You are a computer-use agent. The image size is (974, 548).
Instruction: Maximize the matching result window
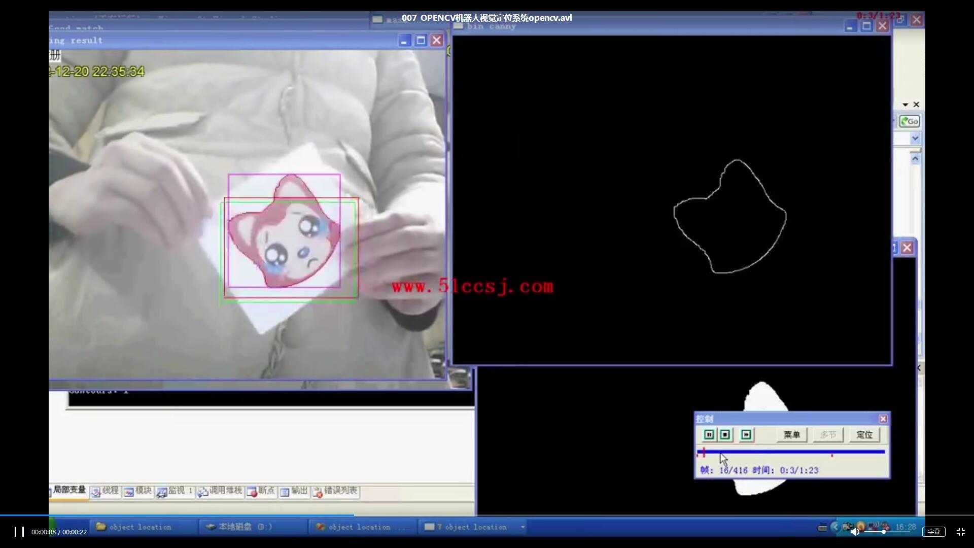421,41
